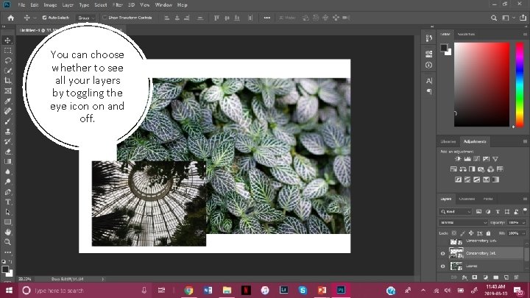
Task: Add a Gradient Map adjustment
Action: 495,180
